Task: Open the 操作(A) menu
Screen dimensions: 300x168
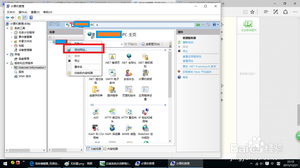Action: click(23, 12)
